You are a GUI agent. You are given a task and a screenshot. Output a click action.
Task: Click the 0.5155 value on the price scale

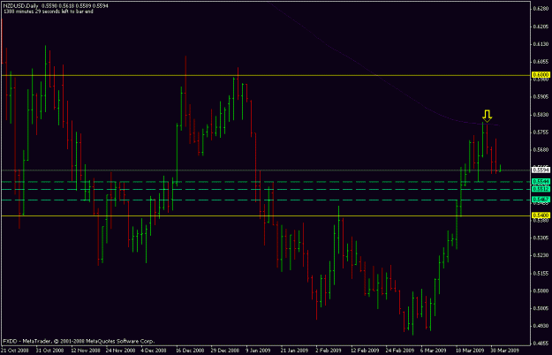coord(541,273)
